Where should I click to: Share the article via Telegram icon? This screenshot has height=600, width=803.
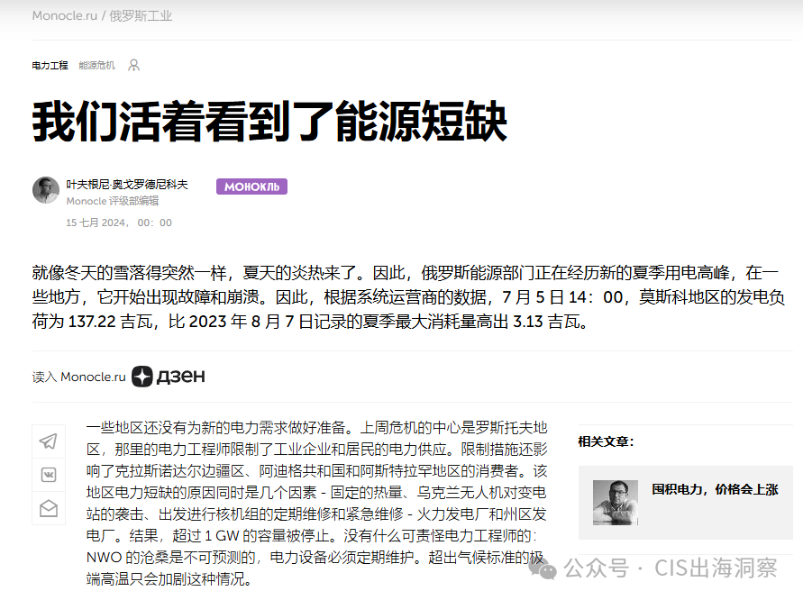(49, 441)
